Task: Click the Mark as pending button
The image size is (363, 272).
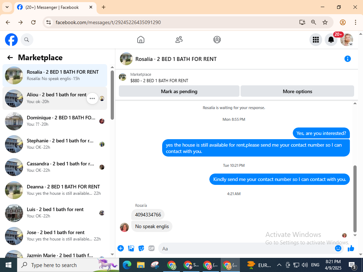Action: click(x=179, y=91)
